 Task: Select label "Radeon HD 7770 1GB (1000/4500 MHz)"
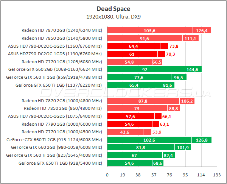[x=62, y=132]
